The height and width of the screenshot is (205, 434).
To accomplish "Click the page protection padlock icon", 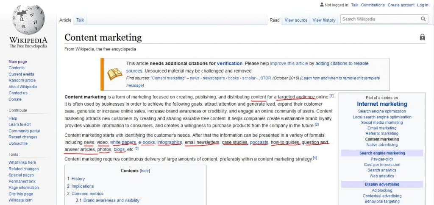I will [422, 37].
